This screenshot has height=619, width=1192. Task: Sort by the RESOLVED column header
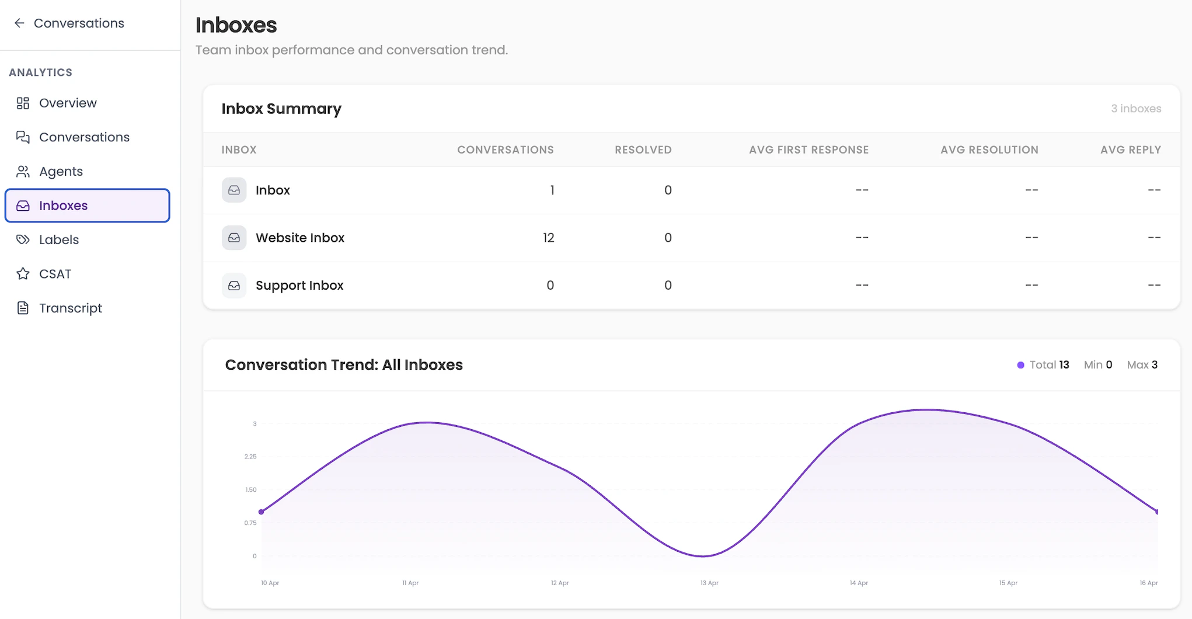point(643,149)
